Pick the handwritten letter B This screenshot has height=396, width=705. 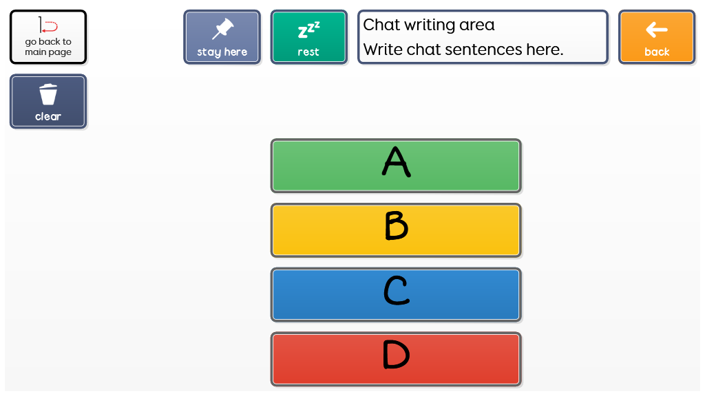[396, 225]
